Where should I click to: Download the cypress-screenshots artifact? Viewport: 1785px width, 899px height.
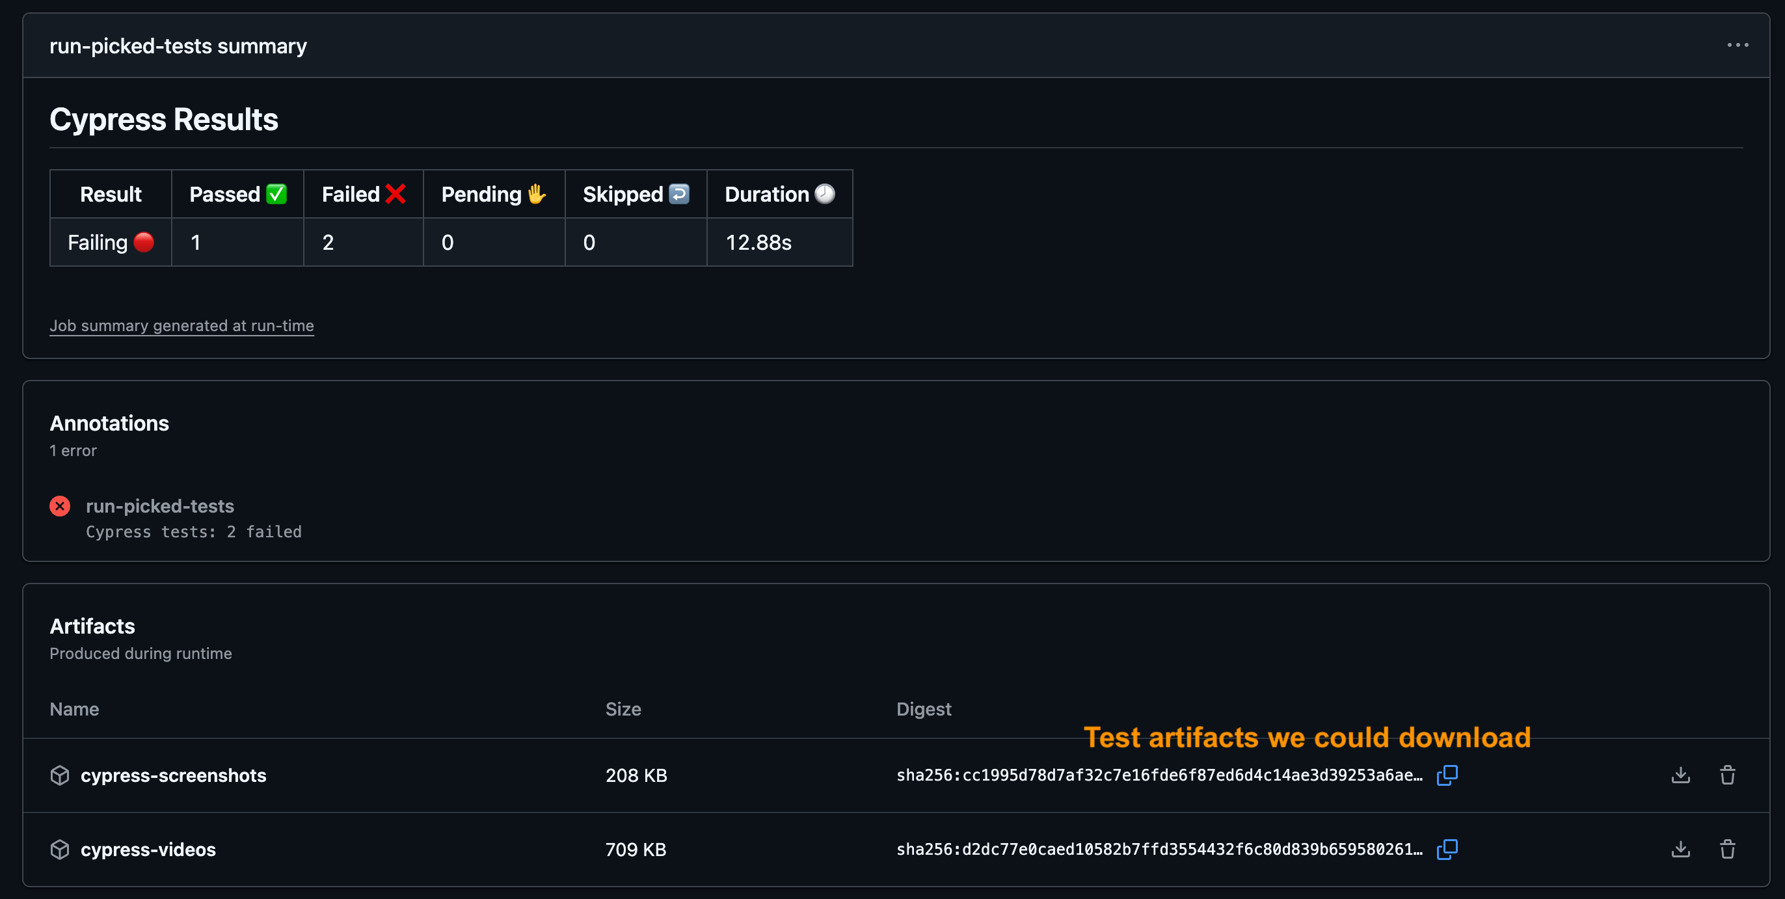[1680, 775]
